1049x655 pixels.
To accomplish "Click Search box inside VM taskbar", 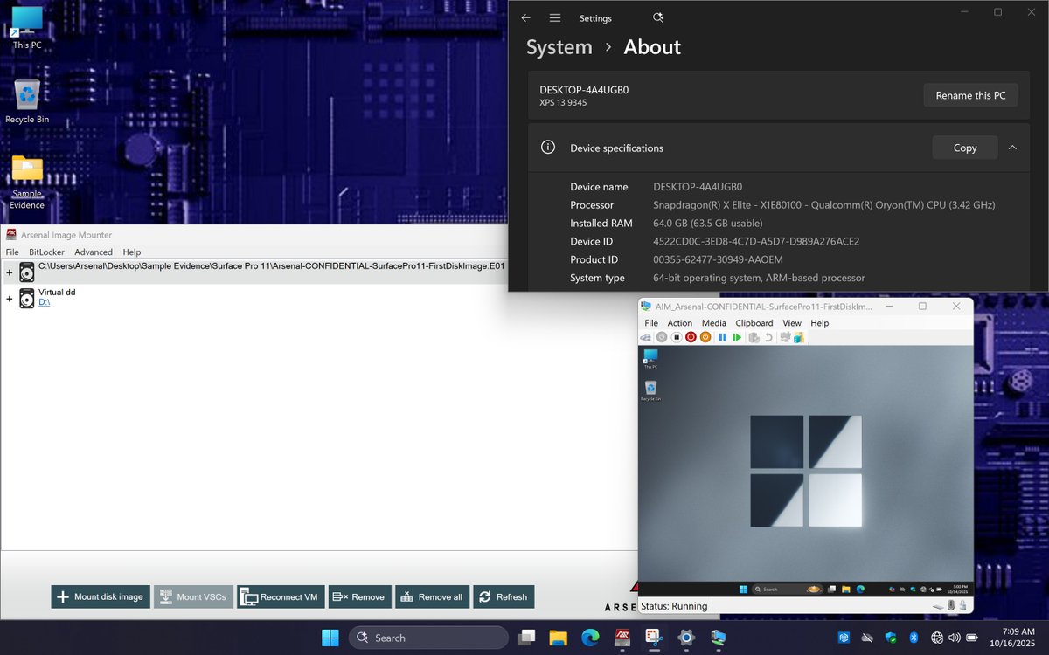I will click(x=787, y=589).
